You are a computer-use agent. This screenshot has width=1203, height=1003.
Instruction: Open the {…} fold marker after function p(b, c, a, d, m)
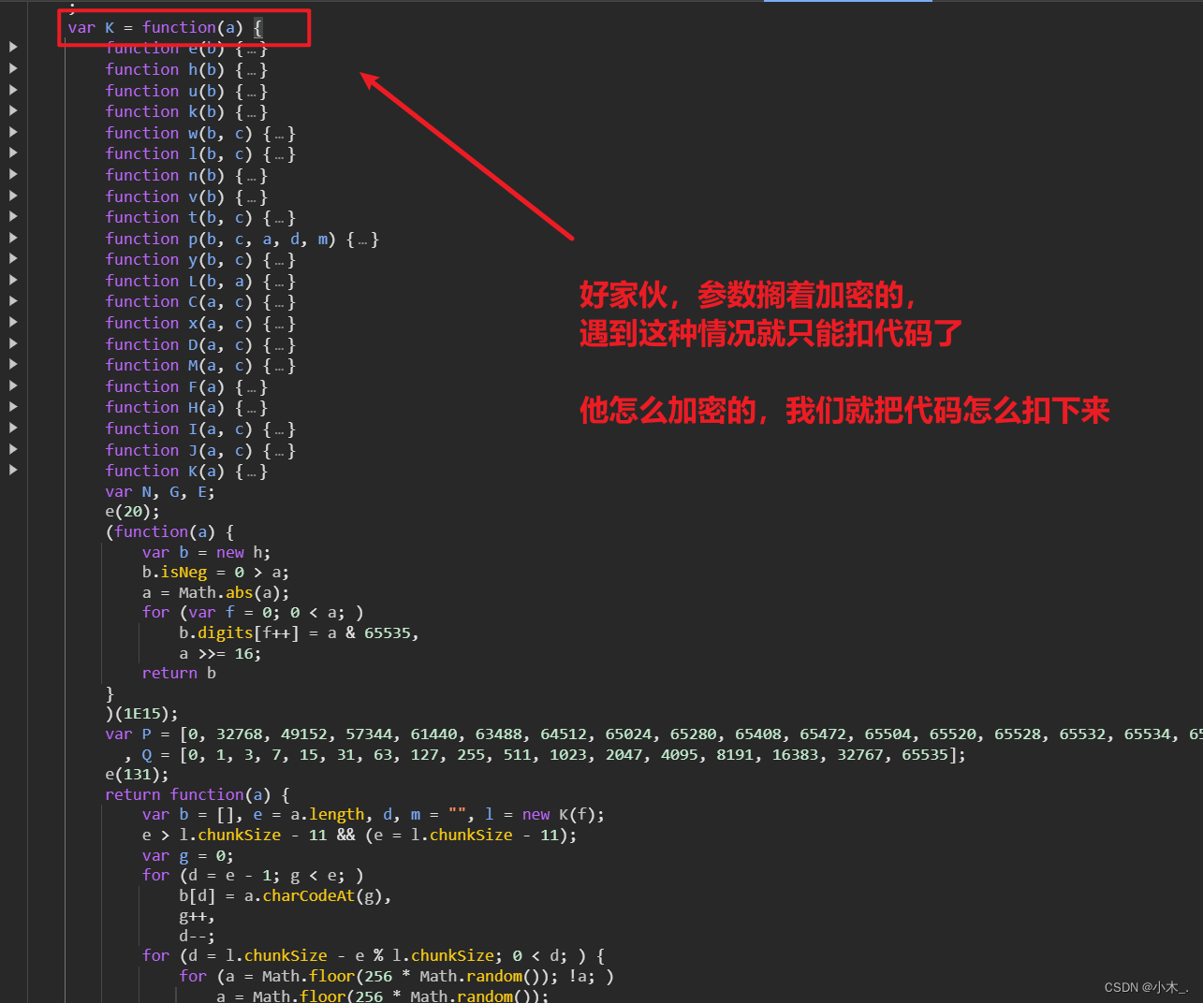362,240
